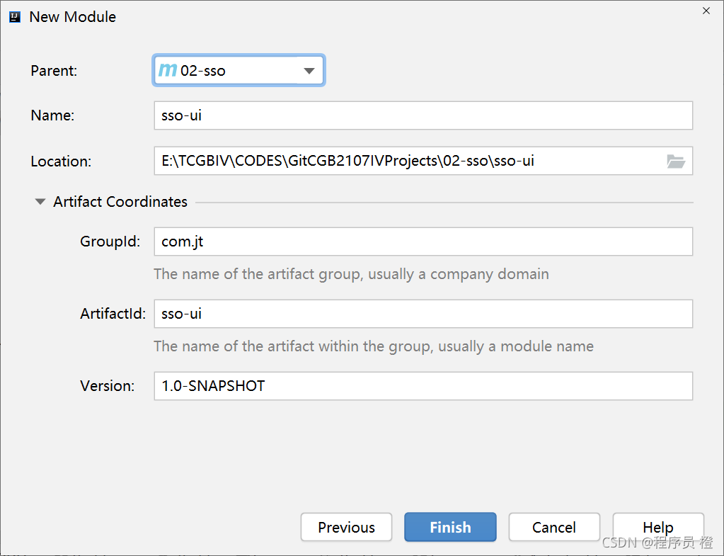Click the Artifact Coordinates heading
Screen dimensions: 724x556
[x=120, y=202]
